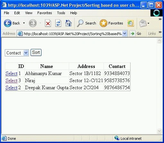Click the Local intranet zone icon

117,138
